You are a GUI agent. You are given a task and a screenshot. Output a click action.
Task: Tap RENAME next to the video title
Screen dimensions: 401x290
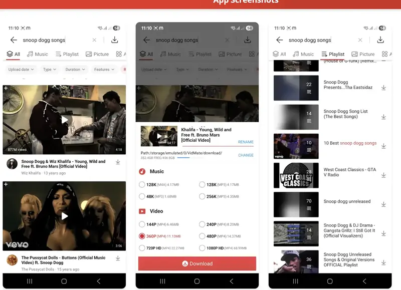[246, 142]
